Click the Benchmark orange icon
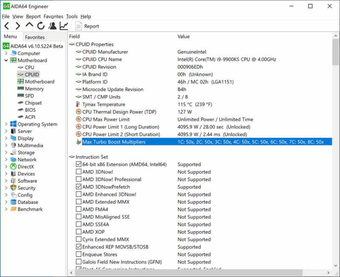Image resolution: width=340 pixels, height=277 pixels. 14,209
